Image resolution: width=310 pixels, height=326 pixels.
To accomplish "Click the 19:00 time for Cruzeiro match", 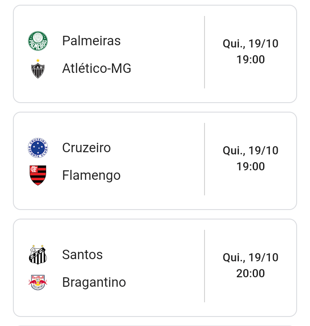I will point(251,166).
